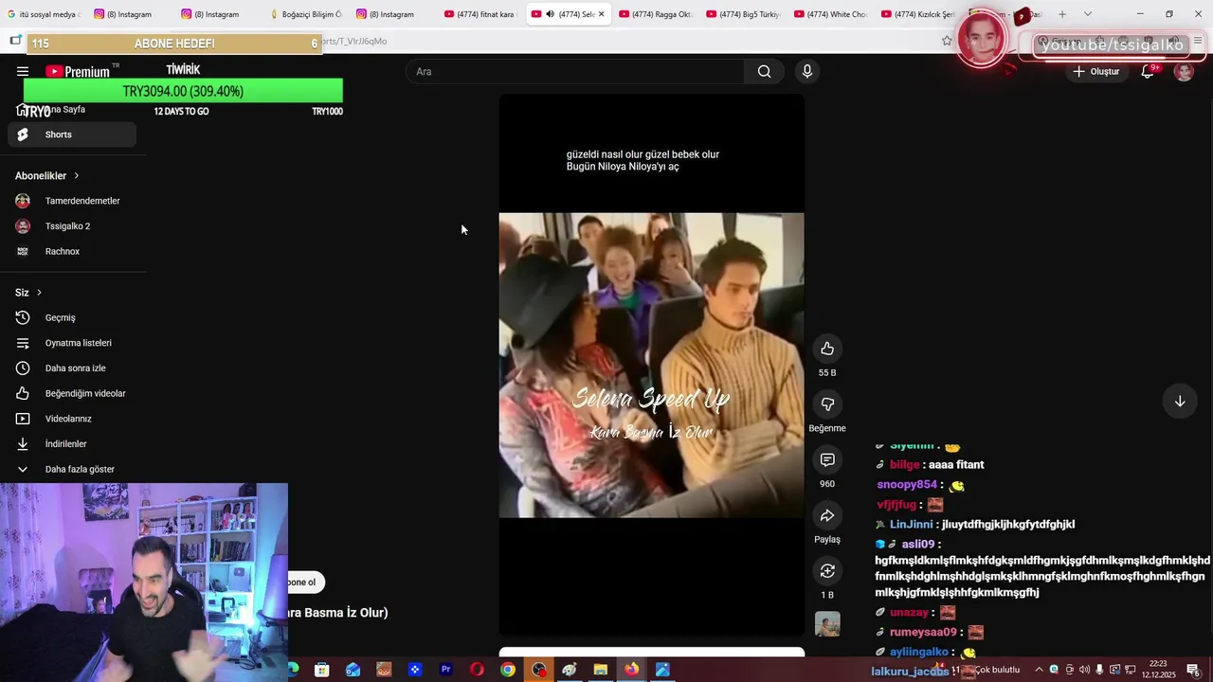Switch to the Ragga Okt tab
The height and width of the screenshot is (682, 1213).
654,14
